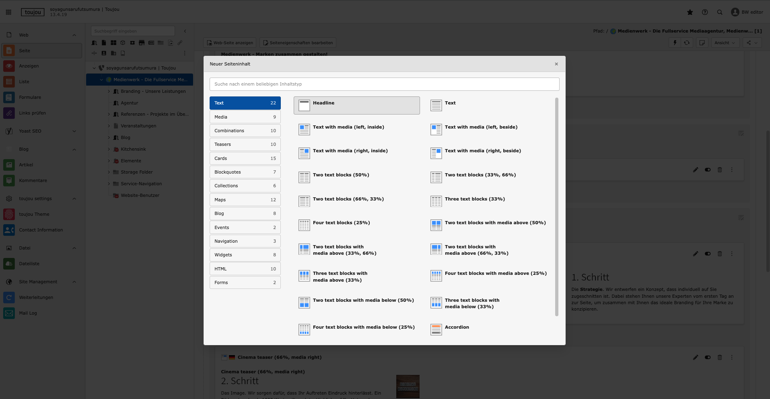Click Seiteneigenschaften bearbeiten button

pos(298,43)
